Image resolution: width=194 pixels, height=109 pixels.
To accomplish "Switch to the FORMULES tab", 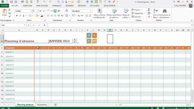I will click(x=57, y=6).
